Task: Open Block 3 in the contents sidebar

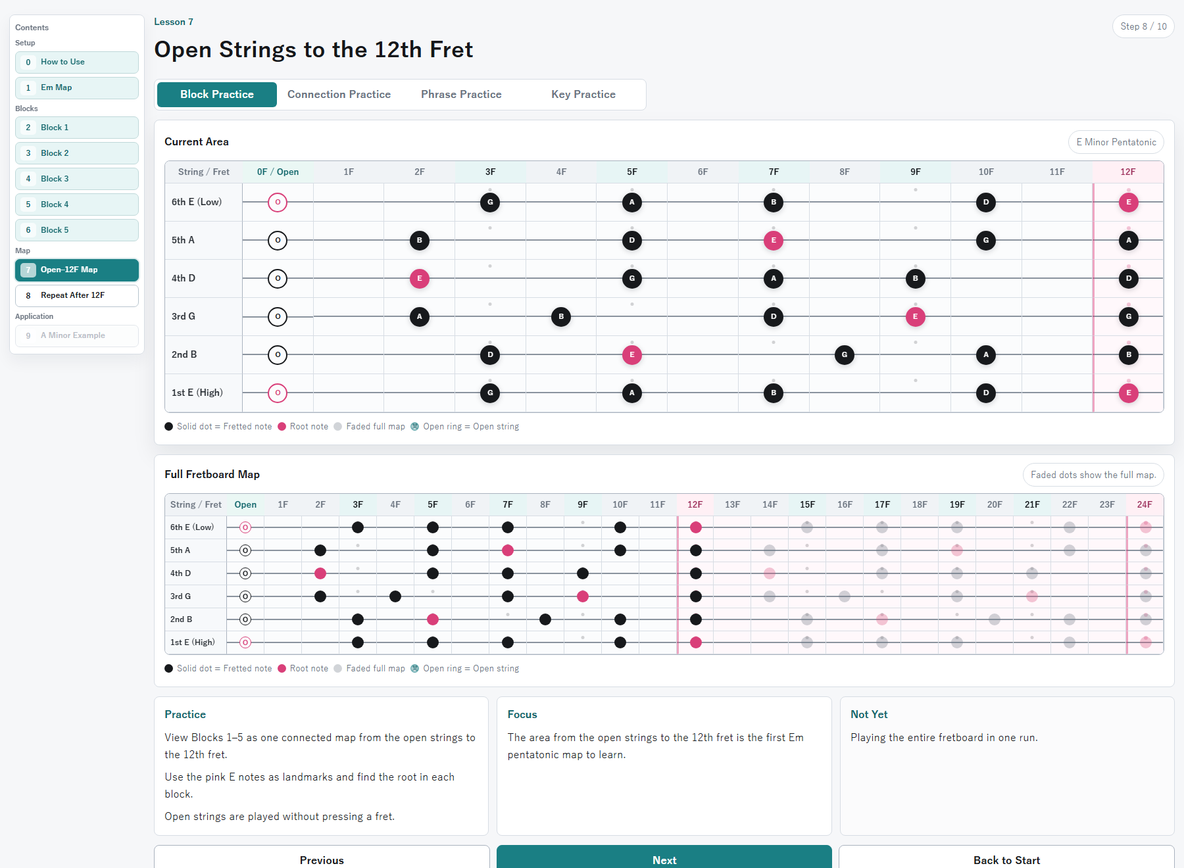Action: coord(76,179)
